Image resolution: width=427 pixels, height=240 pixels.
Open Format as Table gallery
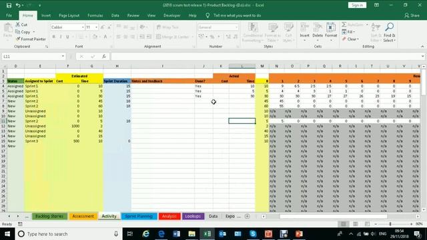click(272, 33)
